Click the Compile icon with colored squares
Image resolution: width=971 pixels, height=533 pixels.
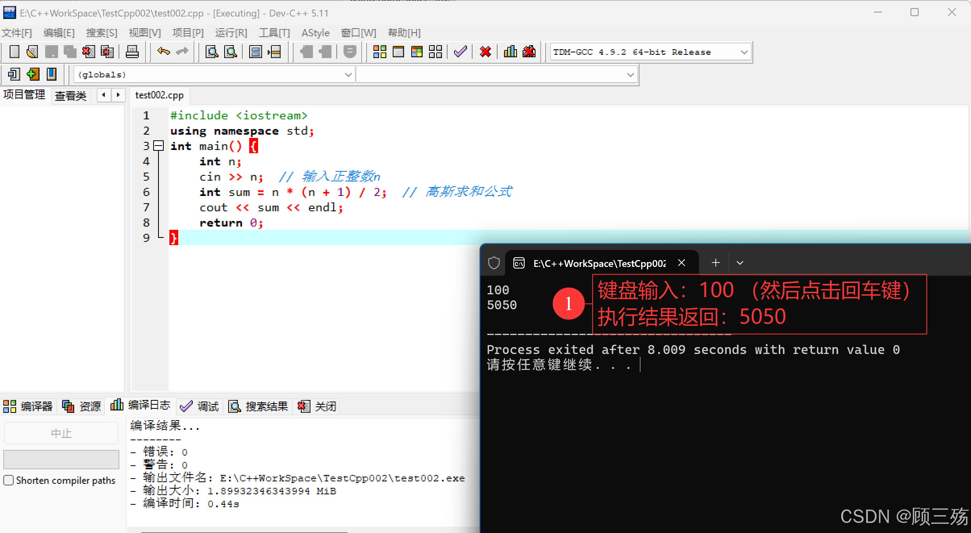[x=379, y=52]
